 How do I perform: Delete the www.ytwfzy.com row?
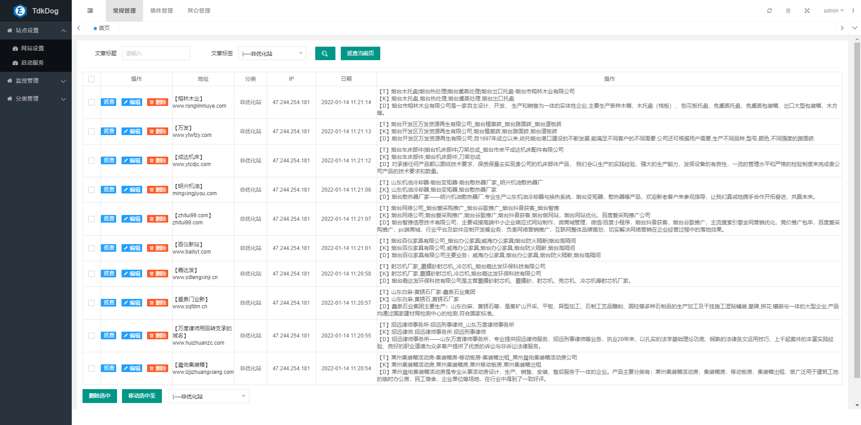[x=157, y=131]
